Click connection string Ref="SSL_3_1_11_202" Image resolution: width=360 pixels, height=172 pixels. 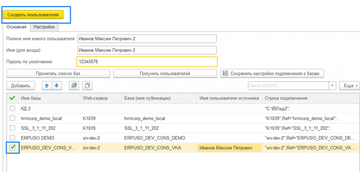click(311, 128)
